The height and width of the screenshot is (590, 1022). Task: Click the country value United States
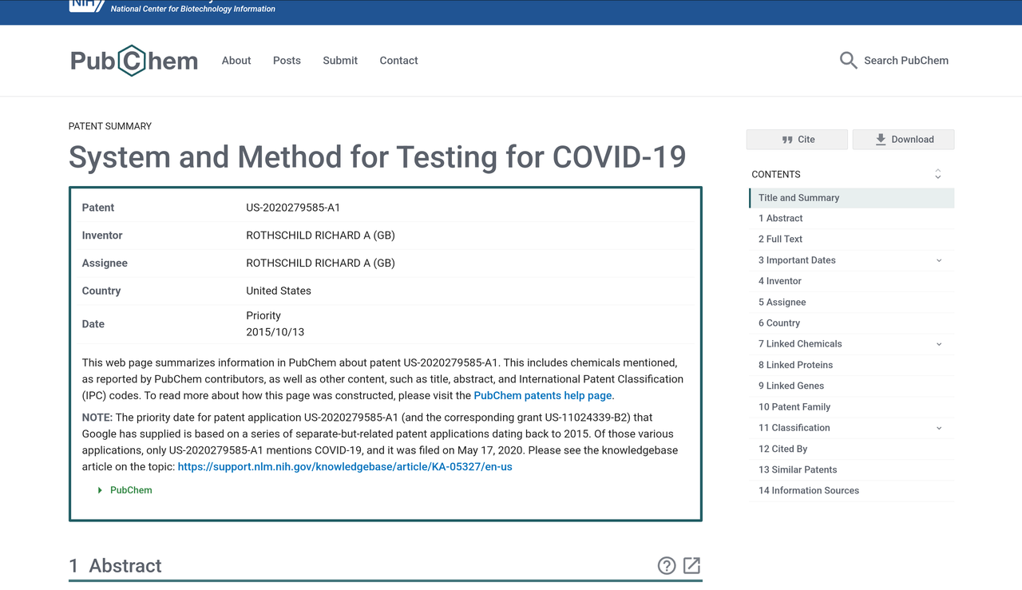(x=279, y=291)
